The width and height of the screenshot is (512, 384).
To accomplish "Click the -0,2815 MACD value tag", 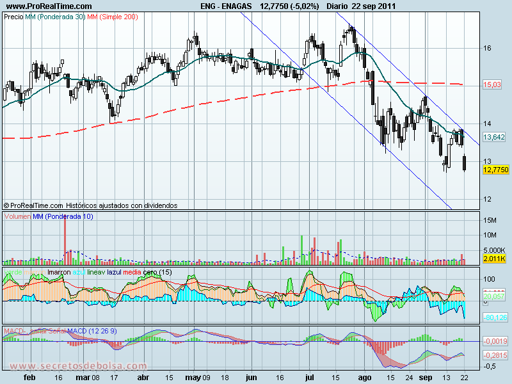I will point(495,355).
